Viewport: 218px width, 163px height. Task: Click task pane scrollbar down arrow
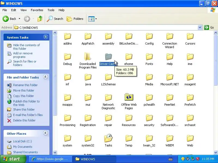[x=55, y=152]
